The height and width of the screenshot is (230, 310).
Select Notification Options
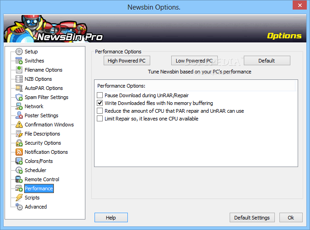(x=46, y=152)
